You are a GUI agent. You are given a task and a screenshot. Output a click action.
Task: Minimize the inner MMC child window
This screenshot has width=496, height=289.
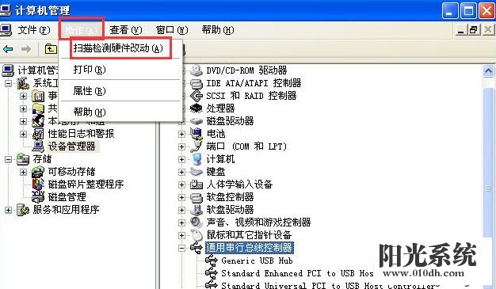tap(461, 30)
